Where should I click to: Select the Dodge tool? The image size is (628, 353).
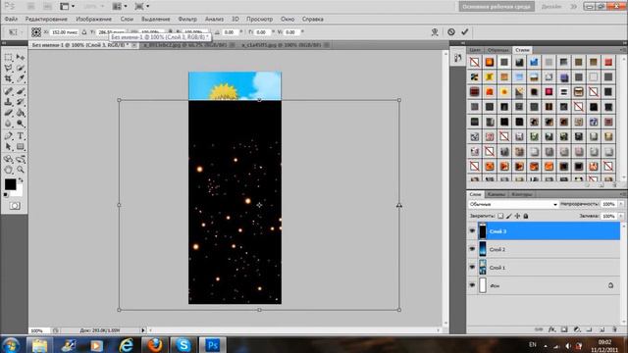[21, 125]
